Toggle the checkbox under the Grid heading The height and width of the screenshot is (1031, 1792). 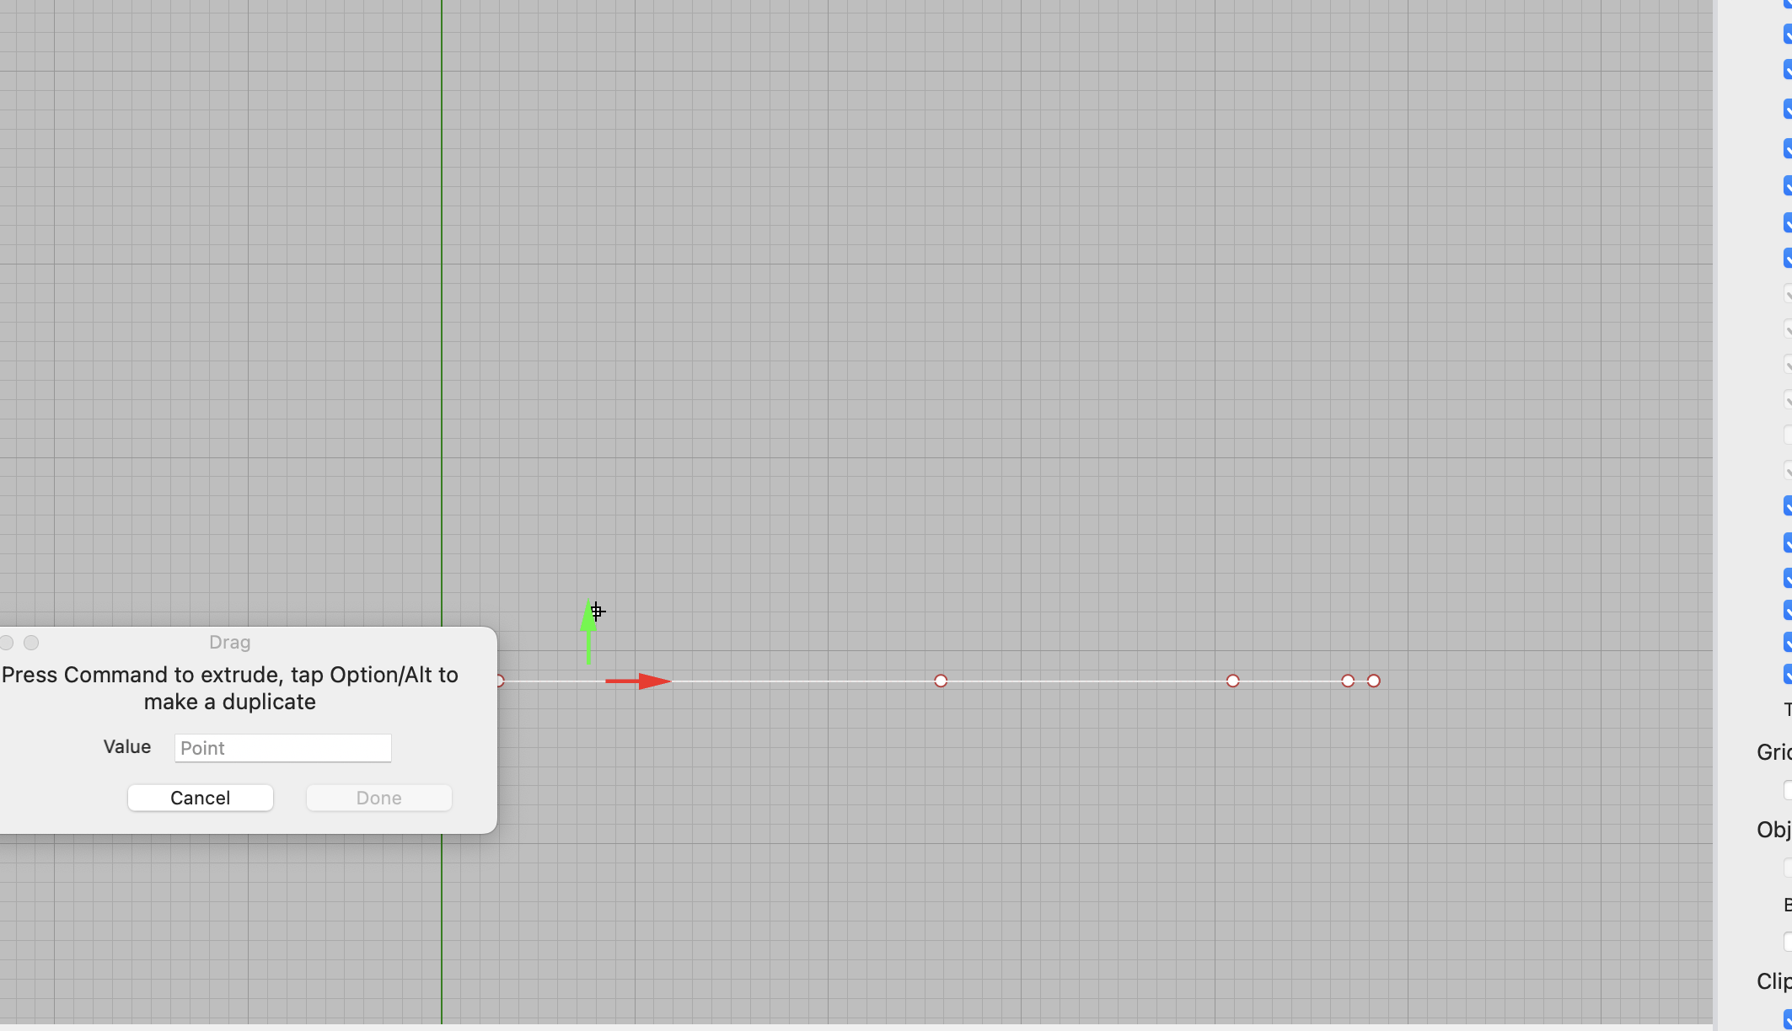[x=1788, y=790]
